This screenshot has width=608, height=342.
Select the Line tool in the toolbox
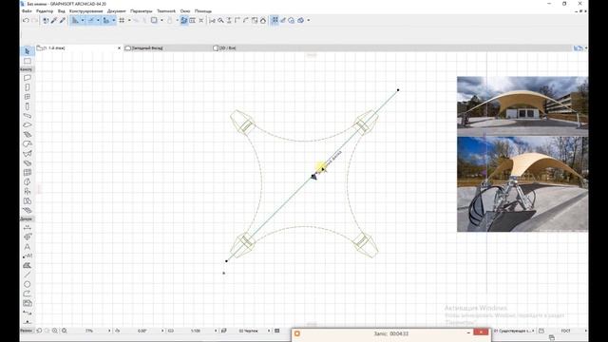(x=28, y=275)
